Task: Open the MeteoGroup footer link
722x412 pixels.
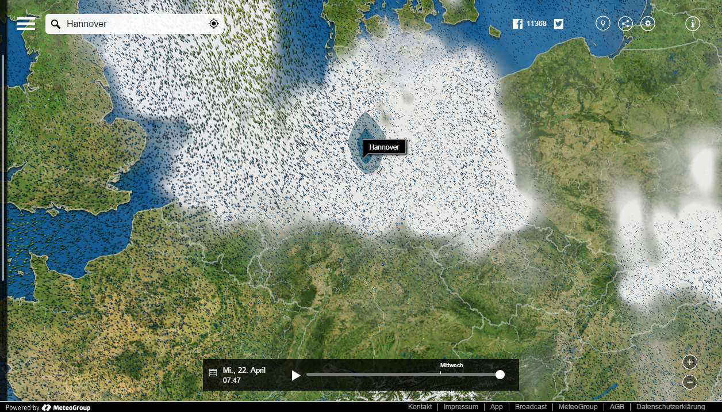Action: (578, 407)
